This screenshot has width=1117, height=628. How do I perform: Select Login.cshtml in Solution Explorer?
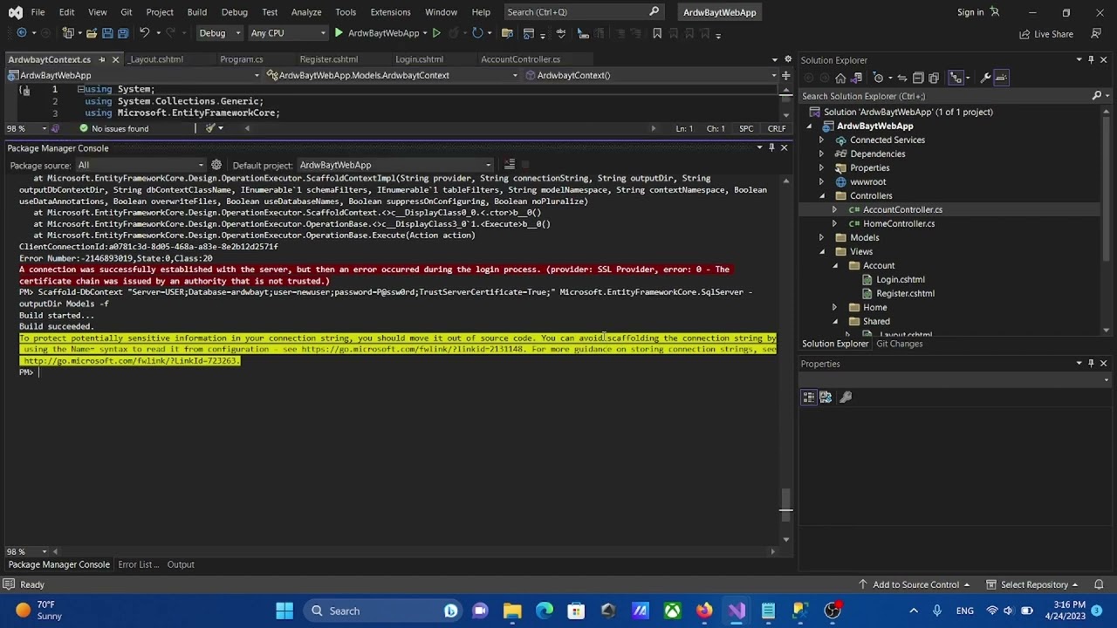[x=900, y=279]
